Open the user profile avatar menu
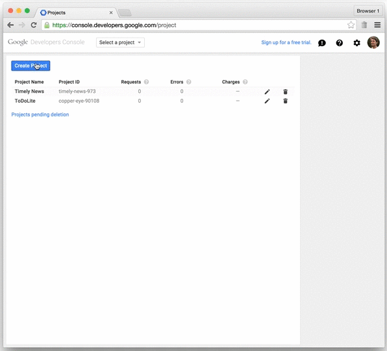Image resolution: width=387 pixels, height=351 pixels. coord(373,42)
